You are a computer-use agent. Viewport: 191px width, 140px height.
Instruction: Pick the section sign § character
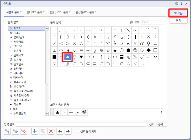coord(95,50)
